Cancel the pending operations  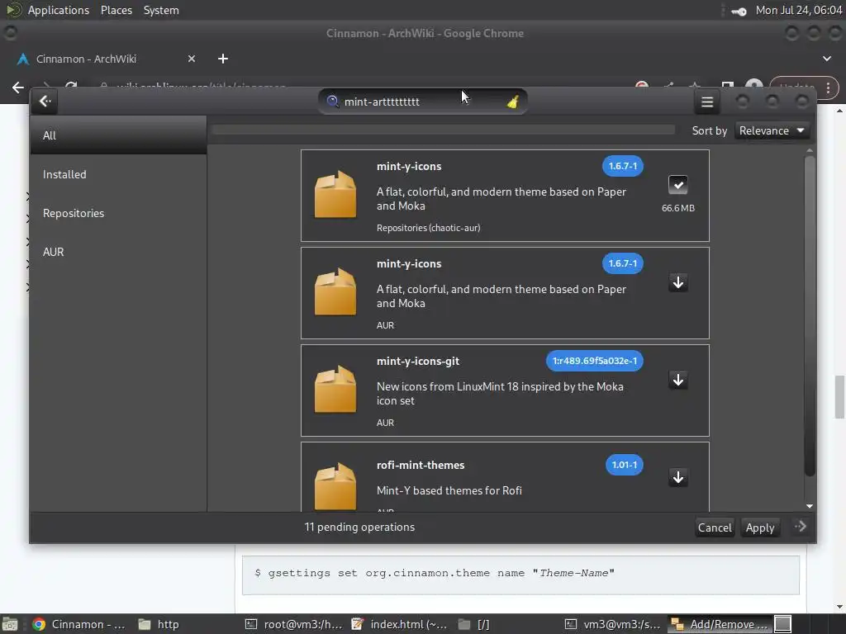715,528
